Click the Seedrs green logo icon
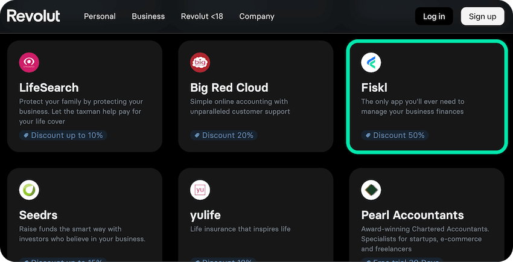 coord(29,190)
